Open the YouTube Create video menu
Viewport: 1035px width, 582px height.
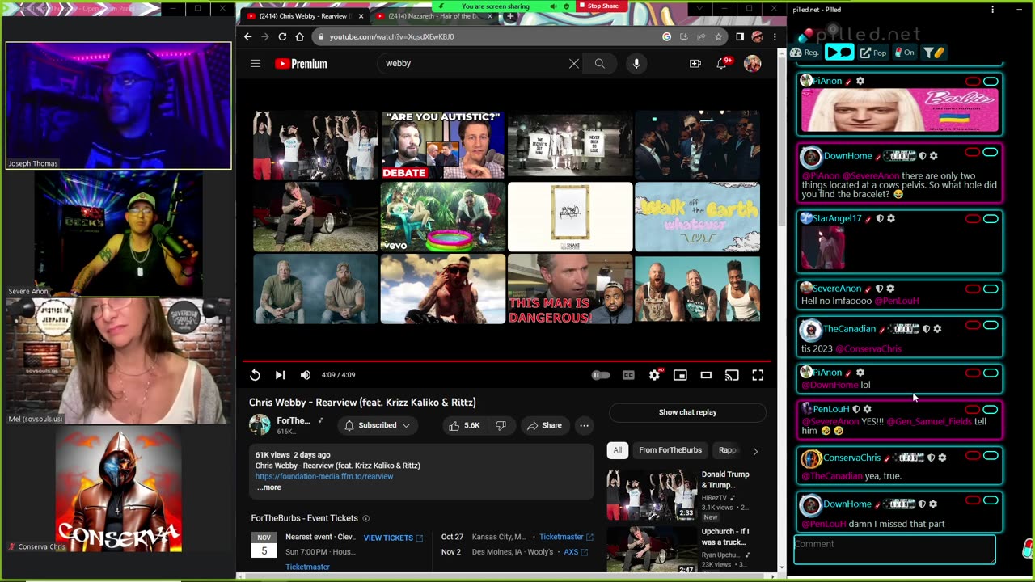click(695, 64)
